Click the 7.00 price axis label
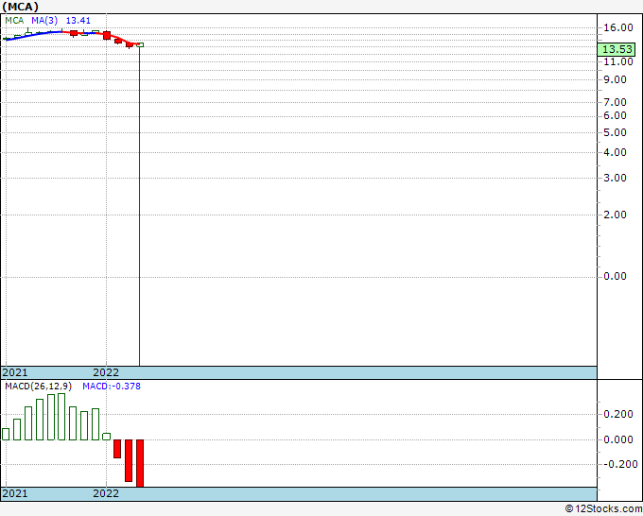The width and height of the screenshot is (643, 516). click(x=615, y=102)
